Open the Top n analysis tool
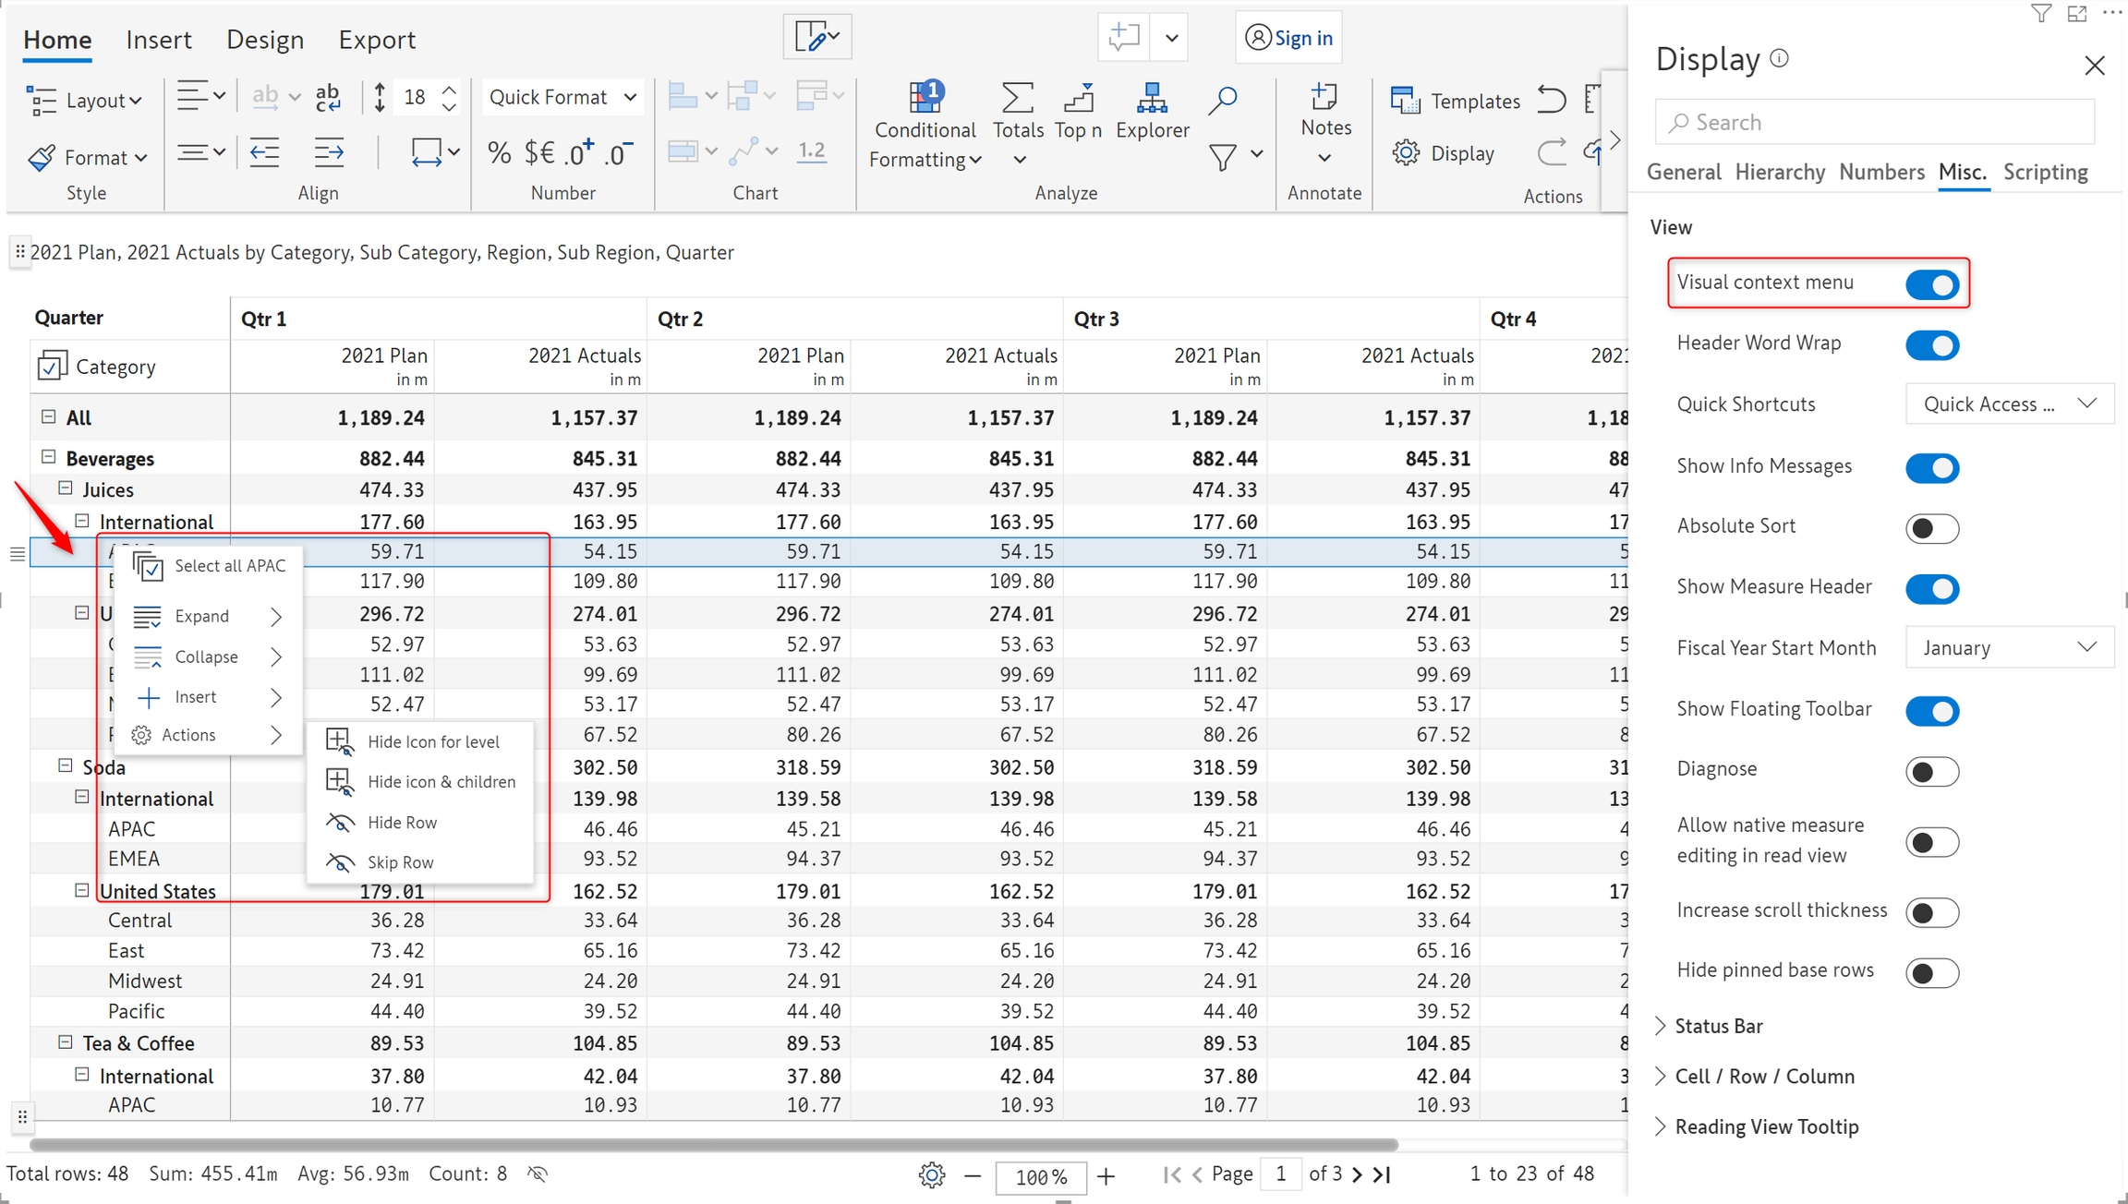This screenshot has height=1204, width=2128. (x=1078, y=99)
